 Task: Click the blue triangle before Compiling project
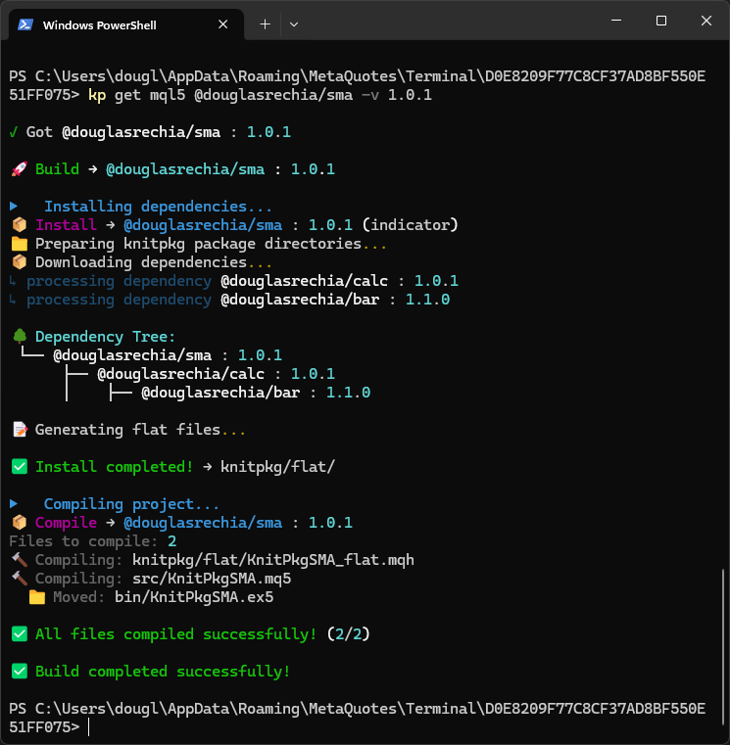click(14, 503)
